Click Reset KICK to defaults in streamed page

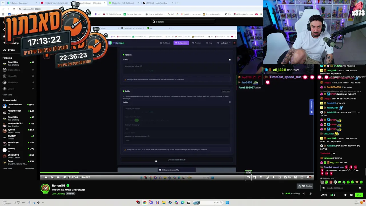[177, 160]
